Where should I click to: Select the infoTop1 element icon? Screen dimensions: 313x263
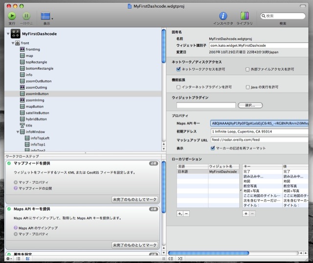pos(27,144)
